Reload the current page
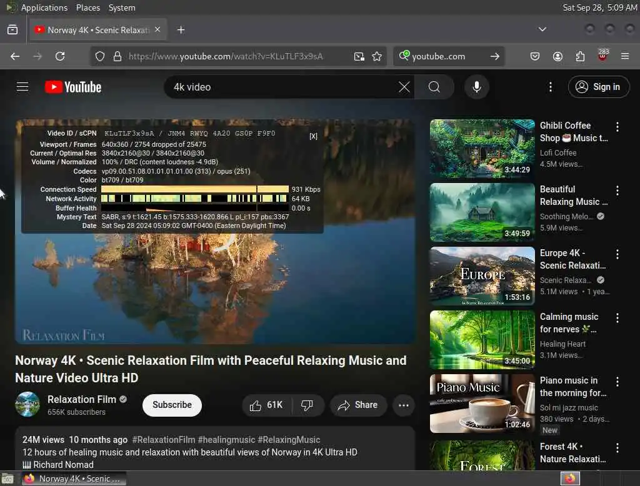This screenshot has height=486, width=640. tap(60, 56)
